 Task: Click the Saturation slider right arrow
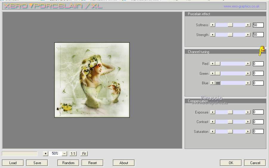pyautogui.click(x=248, y=131)
